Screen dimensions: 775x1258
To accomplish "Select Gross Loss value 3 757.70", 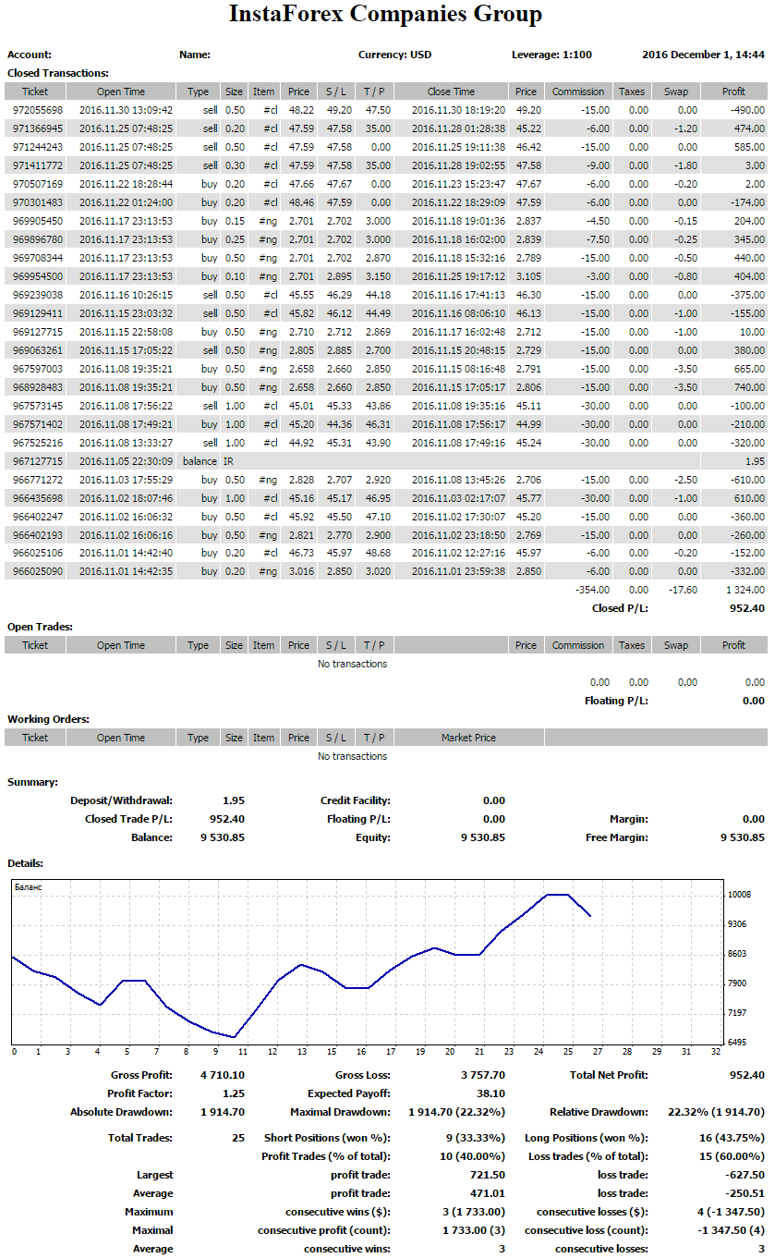I will (x=482, y=1075).
